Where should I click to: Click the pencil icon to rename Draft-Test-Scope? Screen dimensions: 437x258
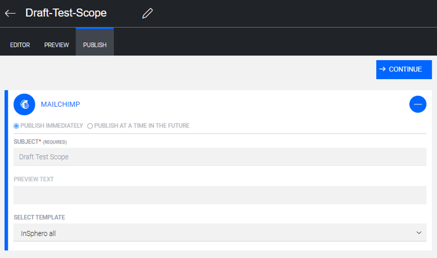(x=148, y=13)
